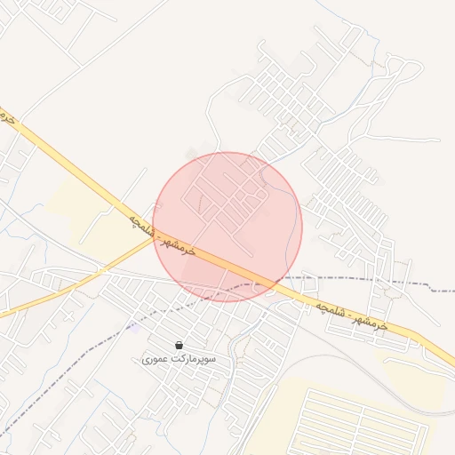455x455 pixels.
Task: Click خرمشهر - شلمچه label overlapping the red circle
Action: [163, 235]
